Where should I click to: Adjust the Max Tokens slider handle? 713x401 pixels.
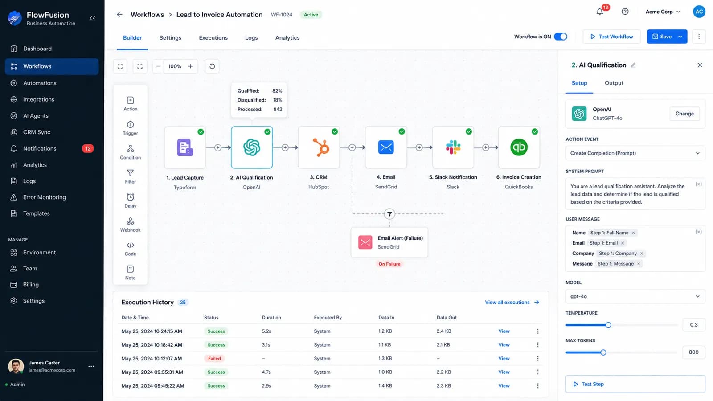603,352
